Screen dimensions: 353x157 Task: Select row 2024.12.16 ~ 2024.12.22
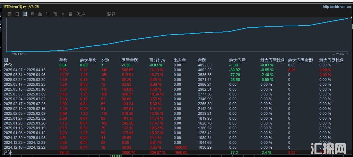(176, 147)
